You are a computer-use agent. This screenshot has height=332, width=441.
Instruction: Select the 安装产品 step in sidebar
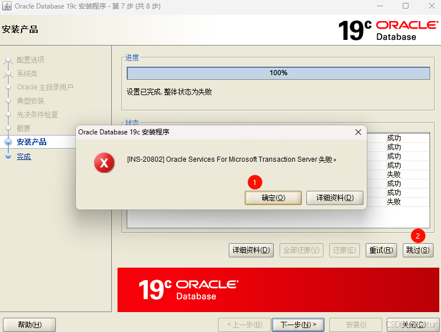[x=31, y=142]
